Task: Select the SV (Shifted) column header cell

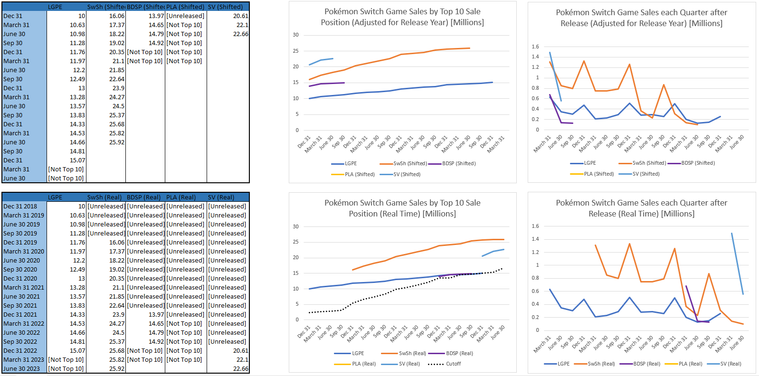Action: point(228,7)
